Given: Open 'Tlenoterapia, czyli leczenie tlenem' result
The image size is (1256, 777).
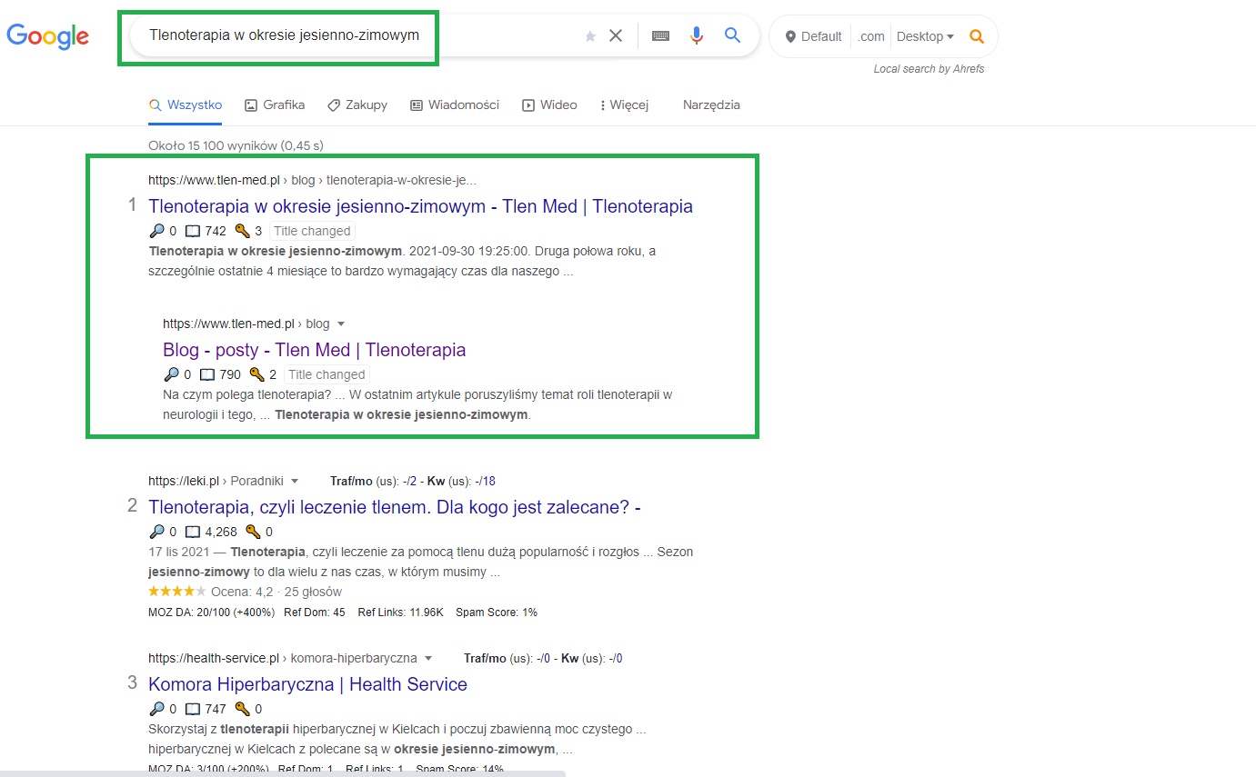Looking at the screenshot, I should (395, 507).
